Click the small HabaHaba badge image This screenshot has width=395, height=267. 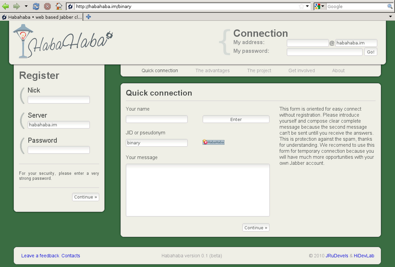point(213,142)
